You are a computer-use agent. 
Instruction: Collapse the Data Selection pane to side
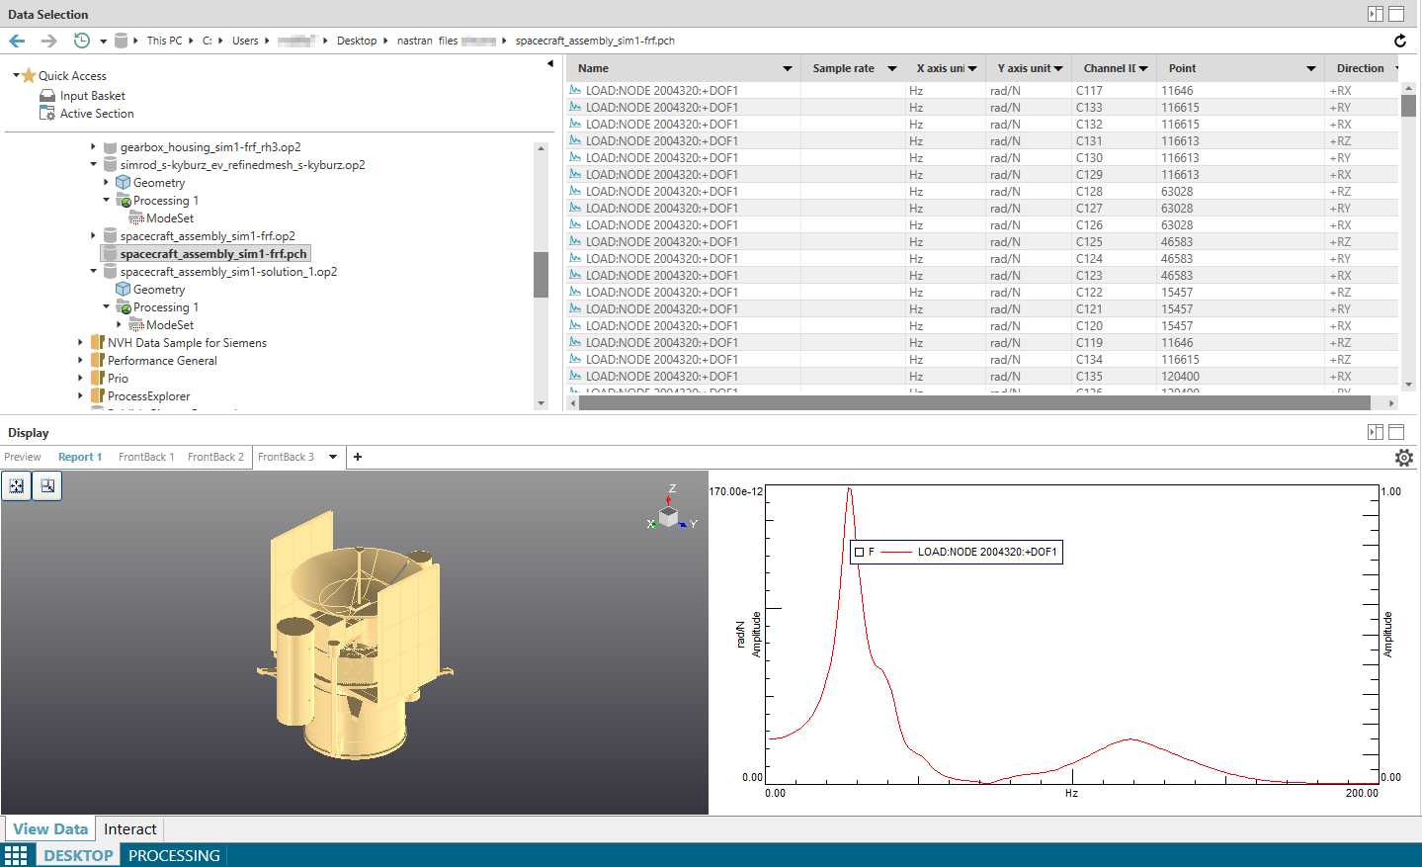point(1376,14)
